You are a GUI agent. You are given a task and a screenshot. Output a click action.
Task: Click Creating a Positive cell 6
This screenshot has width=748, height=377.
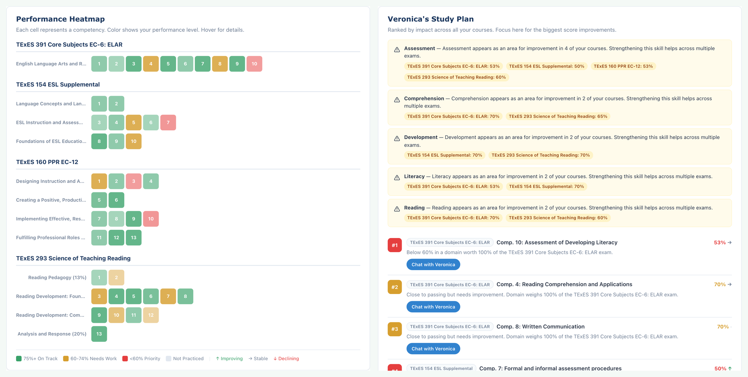pyautogui.click(x=116, y=200)
